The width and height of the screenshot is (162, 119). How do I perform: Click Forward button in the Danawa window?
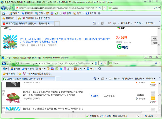click(9, 8)
